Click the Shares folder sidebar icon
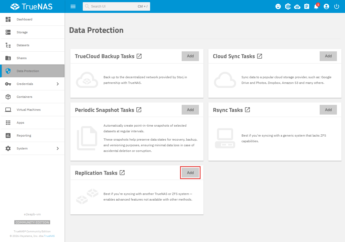 8,58
